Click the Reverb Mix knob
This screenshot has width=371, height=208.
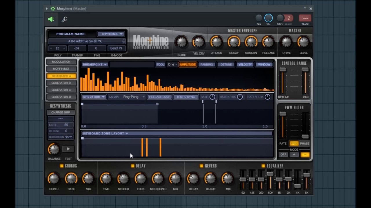pos(228,179)
